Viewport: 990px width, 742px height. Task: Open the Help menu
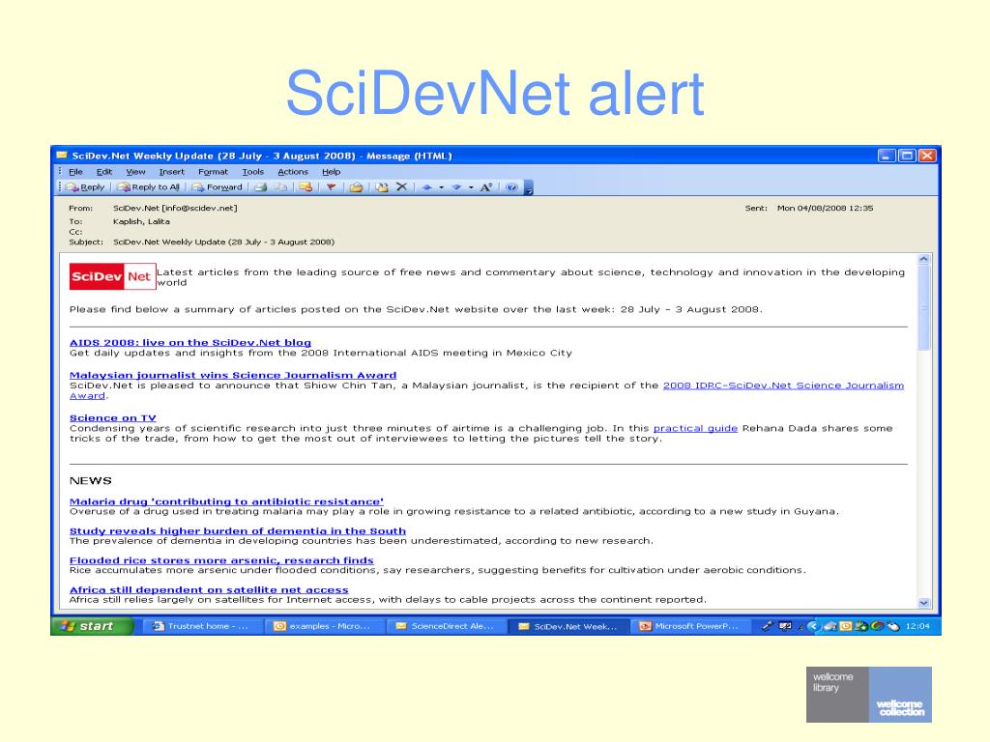pos(331,172)
